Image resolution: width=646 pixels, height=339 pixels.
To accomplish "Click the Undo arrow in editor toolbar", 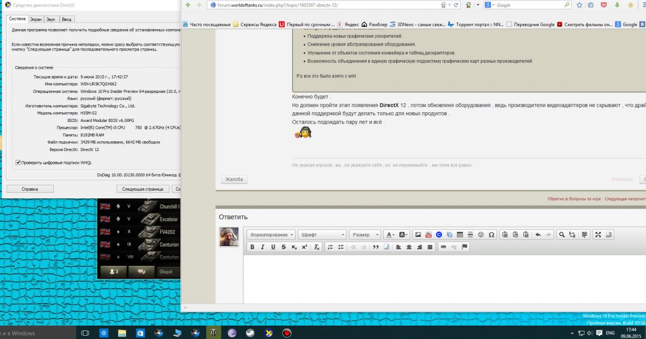I will click(537, 235).
